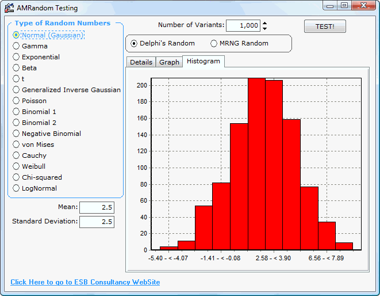
Task: Select LogNormal random number type
Action: click(16, 188)
